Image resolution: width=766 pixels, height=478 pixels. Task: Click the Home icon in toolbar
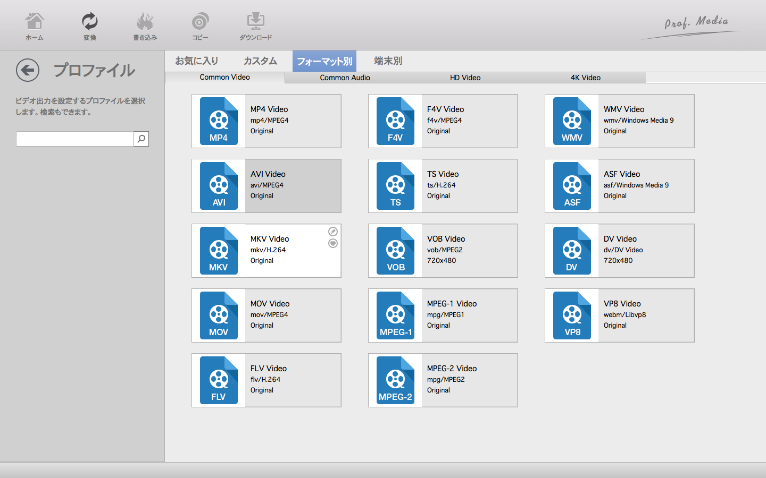click(x=35, y=26)
